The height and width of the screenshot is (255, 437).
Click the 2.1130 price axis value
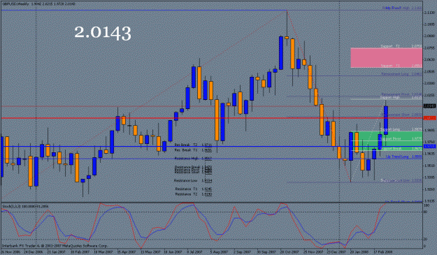coord(429,13)
